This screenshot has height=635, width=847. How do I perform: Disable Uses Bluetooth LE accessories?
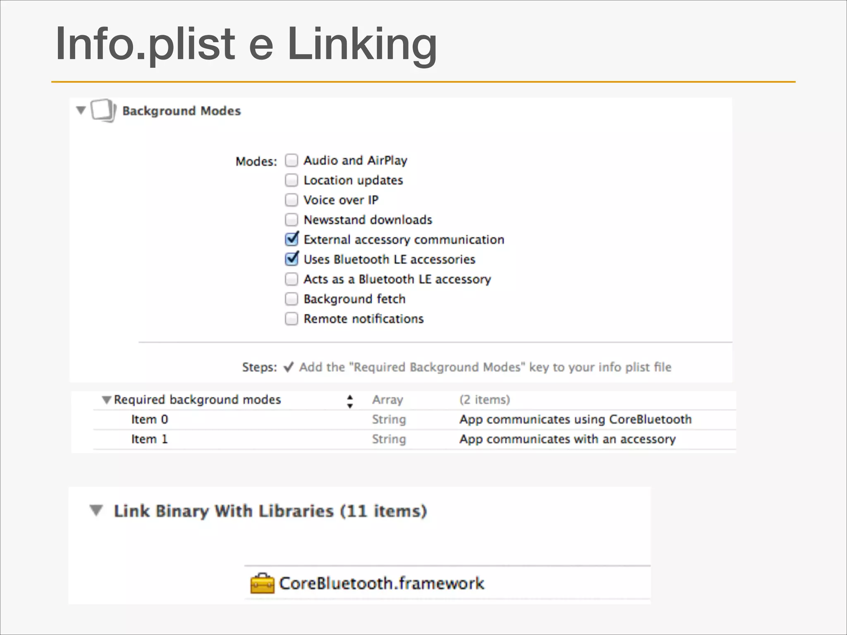tap(292, 259)
